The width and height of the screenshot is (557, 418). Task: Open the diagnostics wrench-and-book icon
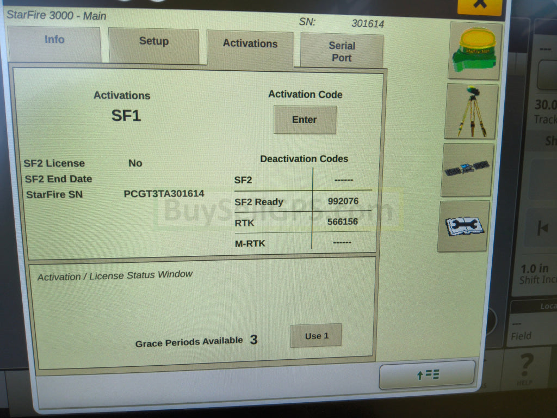point(464,226)
